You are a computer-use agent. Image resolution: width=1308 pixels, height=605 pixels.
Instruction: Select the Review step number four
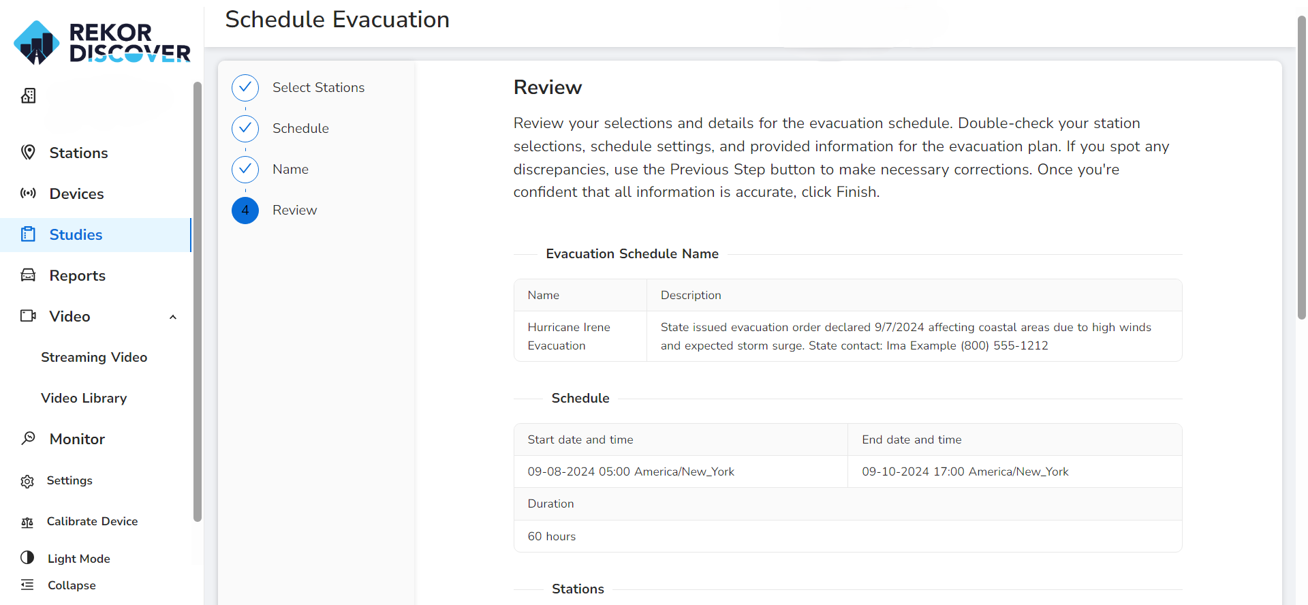pos(245,210)
